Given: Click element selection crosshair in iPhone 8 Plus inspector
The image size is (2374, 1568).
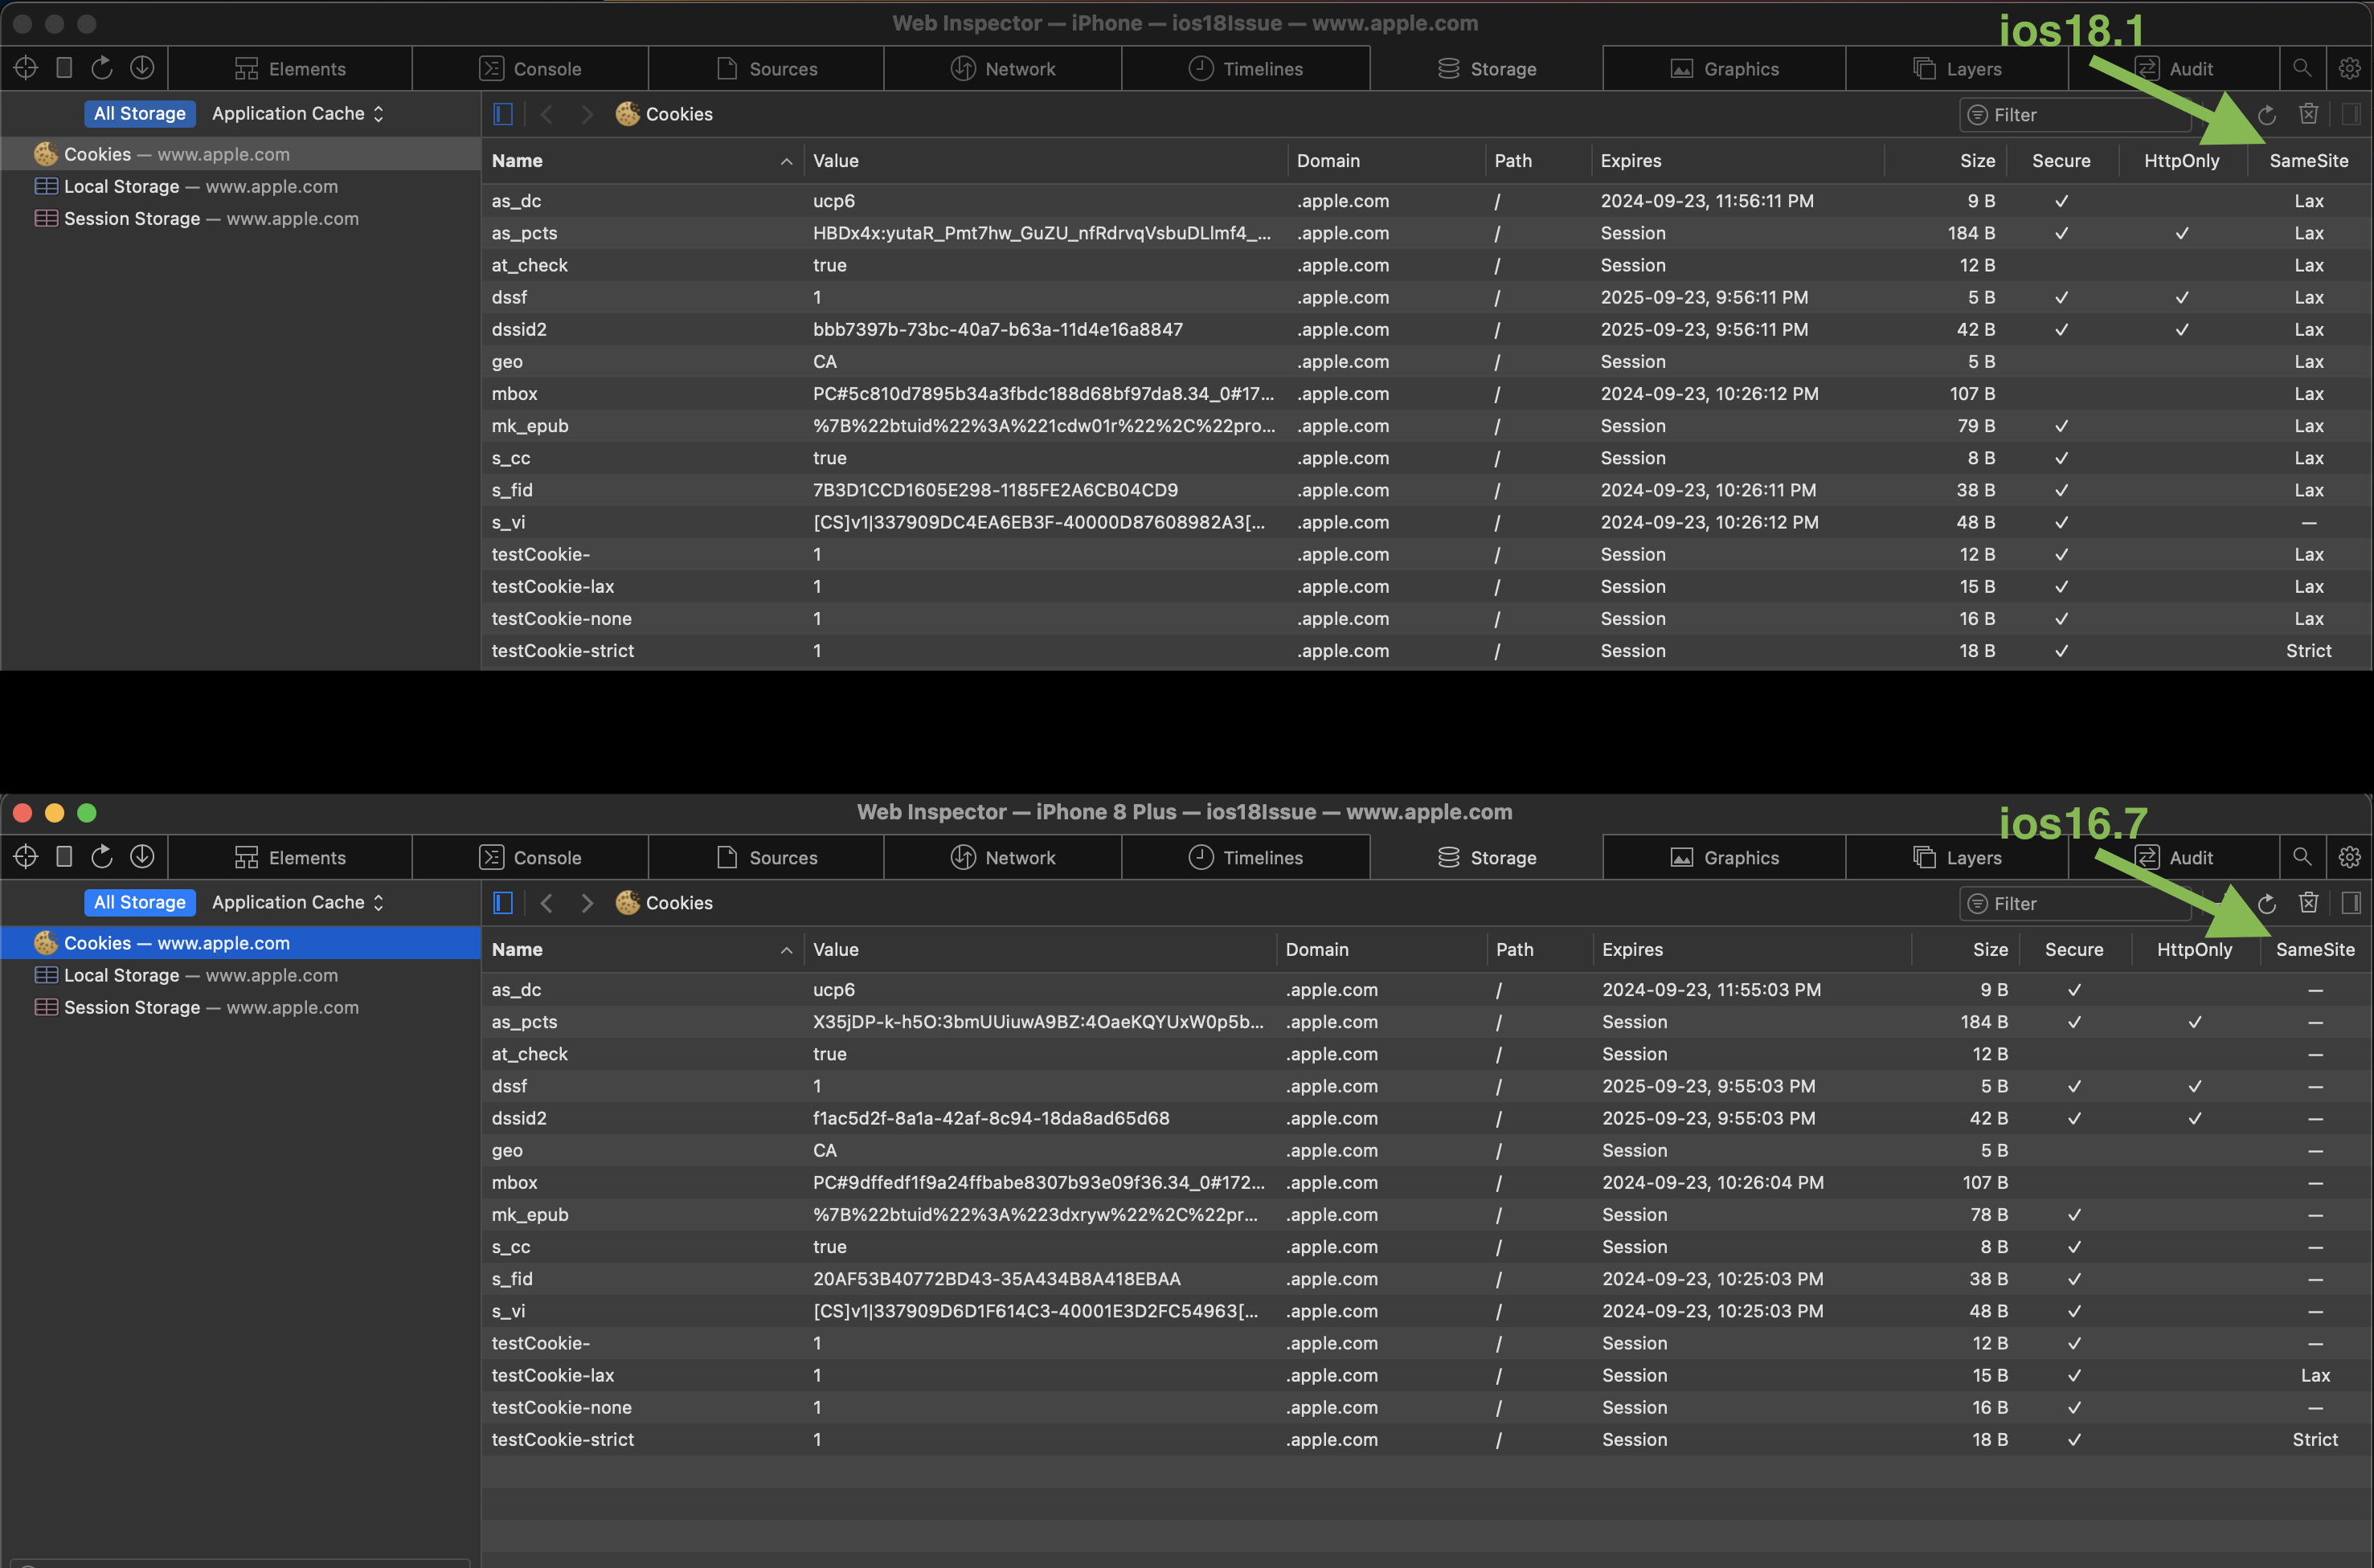Looking at the screenshot, I should pyautogui.click(x=26, y=857).
